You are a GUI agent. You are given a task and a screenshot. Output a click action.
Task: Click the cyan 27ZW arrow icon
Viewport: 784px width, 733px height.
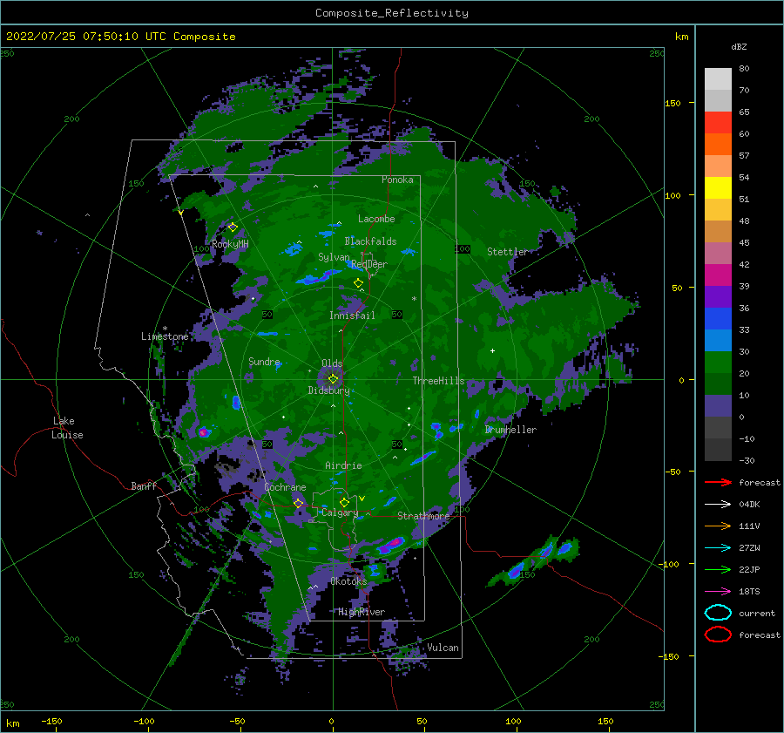click(x=718, y=548)
